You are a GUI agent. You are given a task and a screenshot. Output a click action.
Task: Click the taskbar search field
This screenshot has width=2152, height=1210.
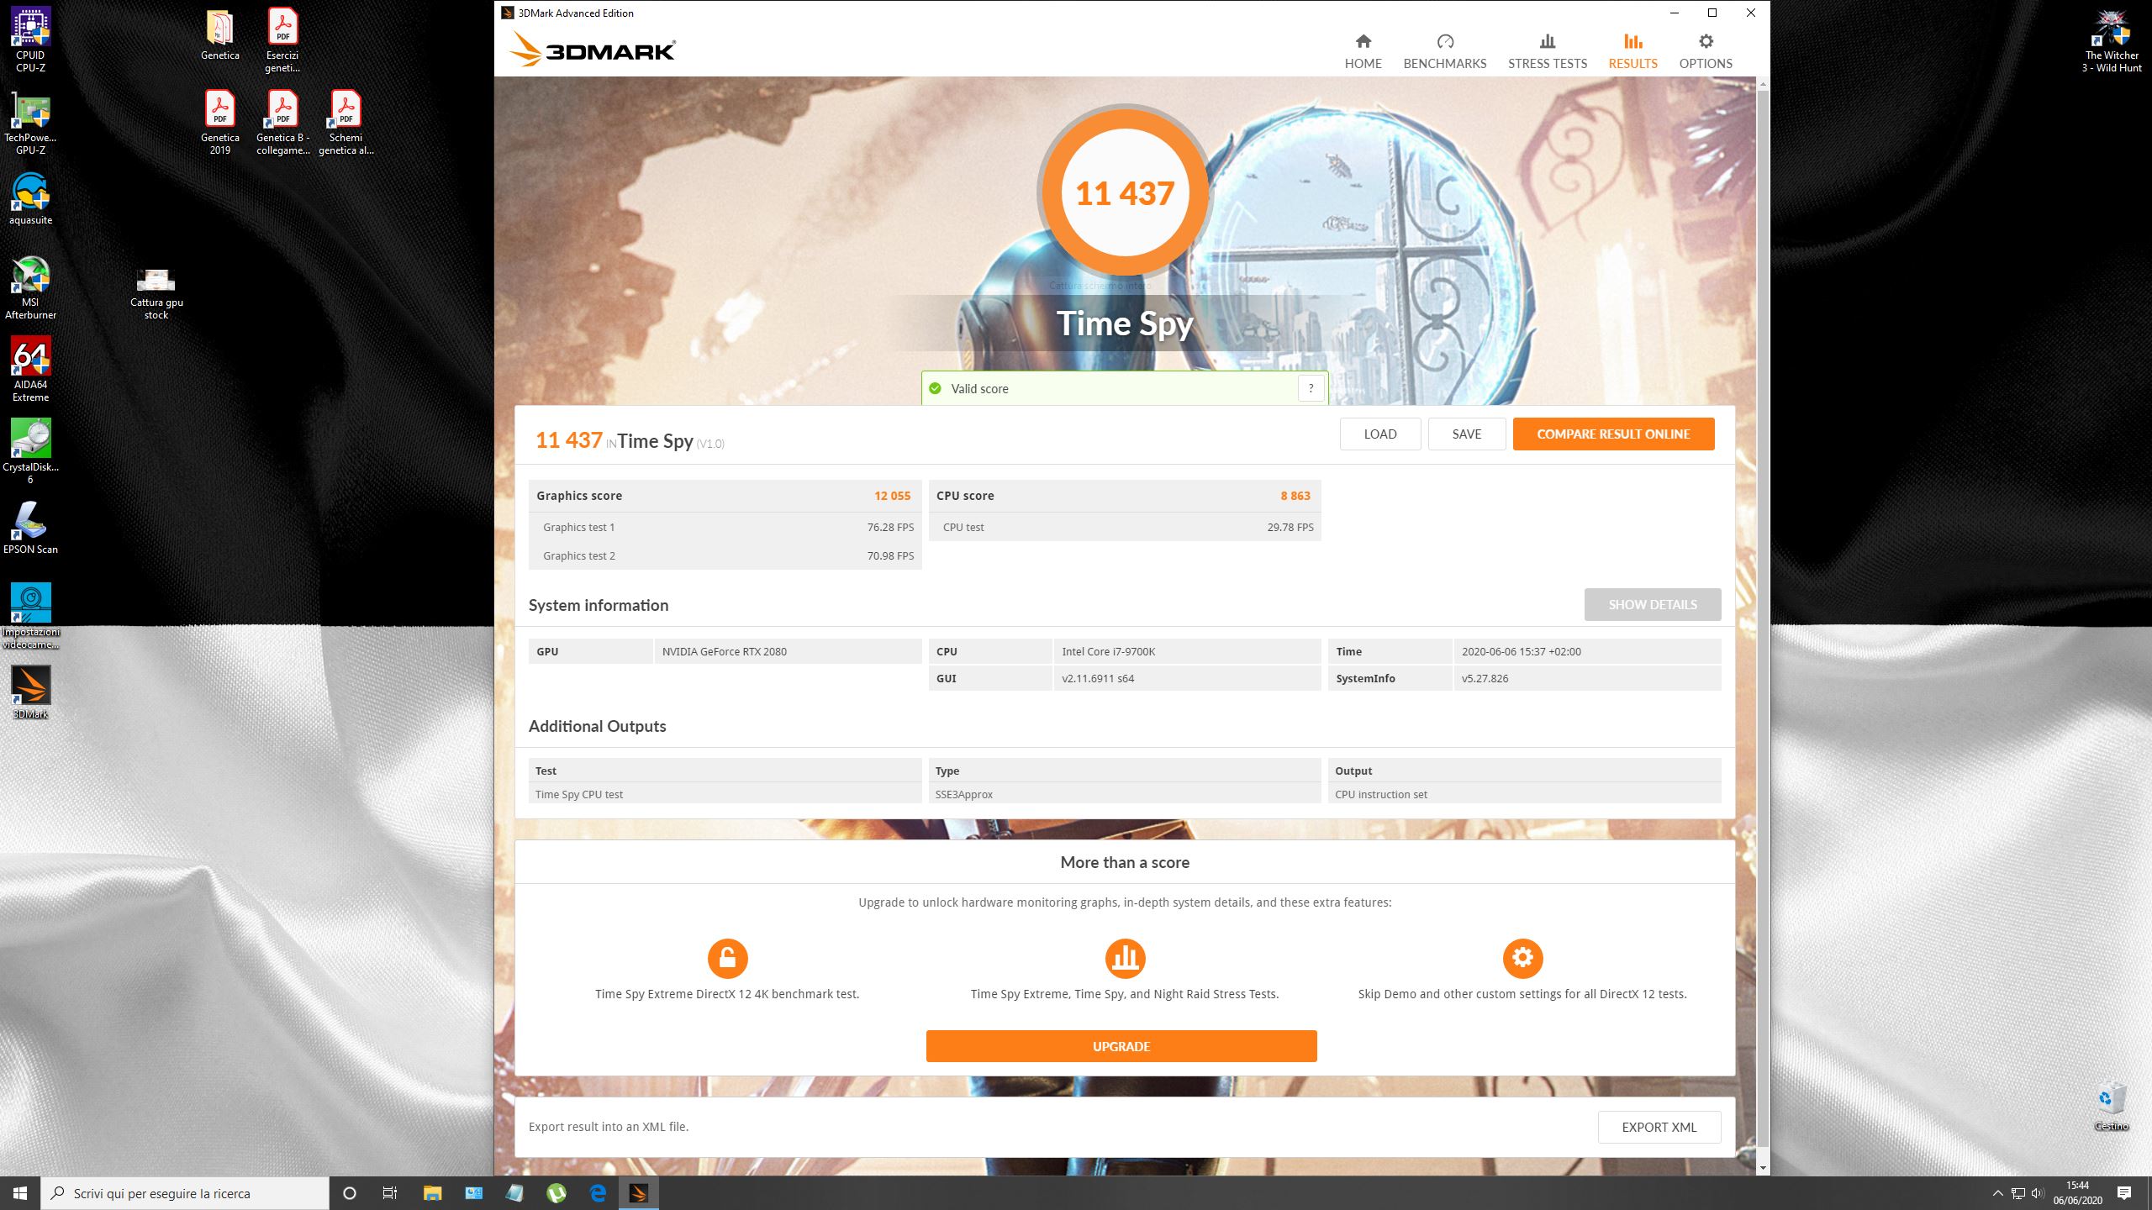click(x=185, y=1193)
